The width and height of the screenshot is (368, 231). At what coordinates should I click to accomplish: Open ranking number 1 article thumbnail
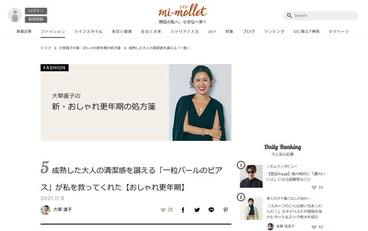251,176
